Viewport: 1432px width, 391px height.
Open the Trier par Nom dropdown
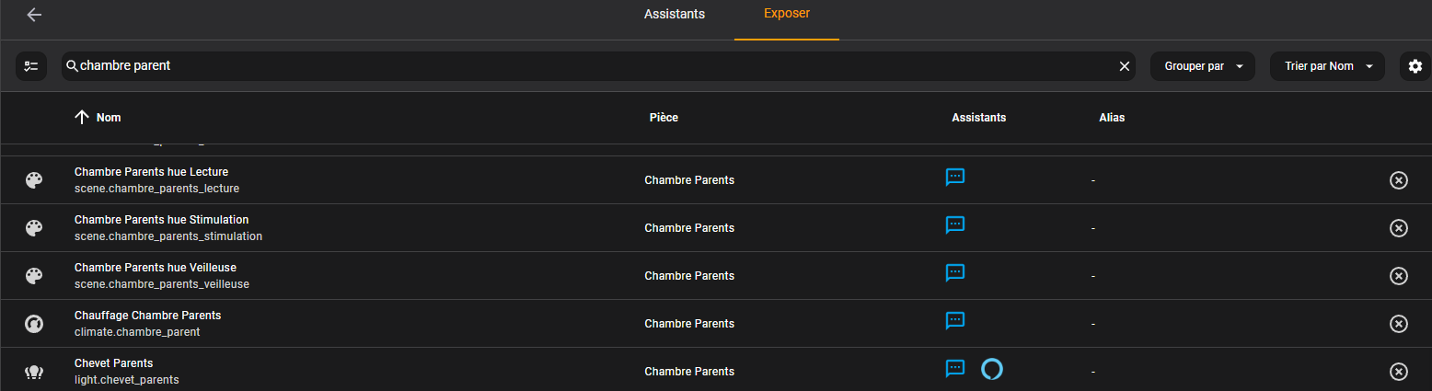[x=1327, y=66]
